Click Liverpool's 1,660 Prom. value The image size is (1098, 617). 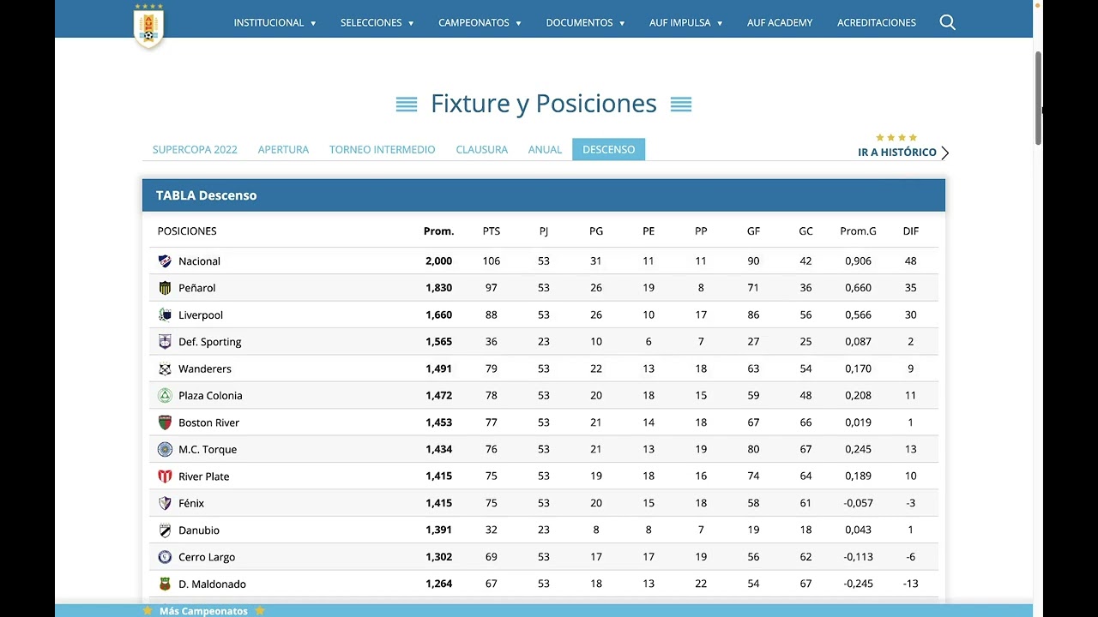pos(438,314)
